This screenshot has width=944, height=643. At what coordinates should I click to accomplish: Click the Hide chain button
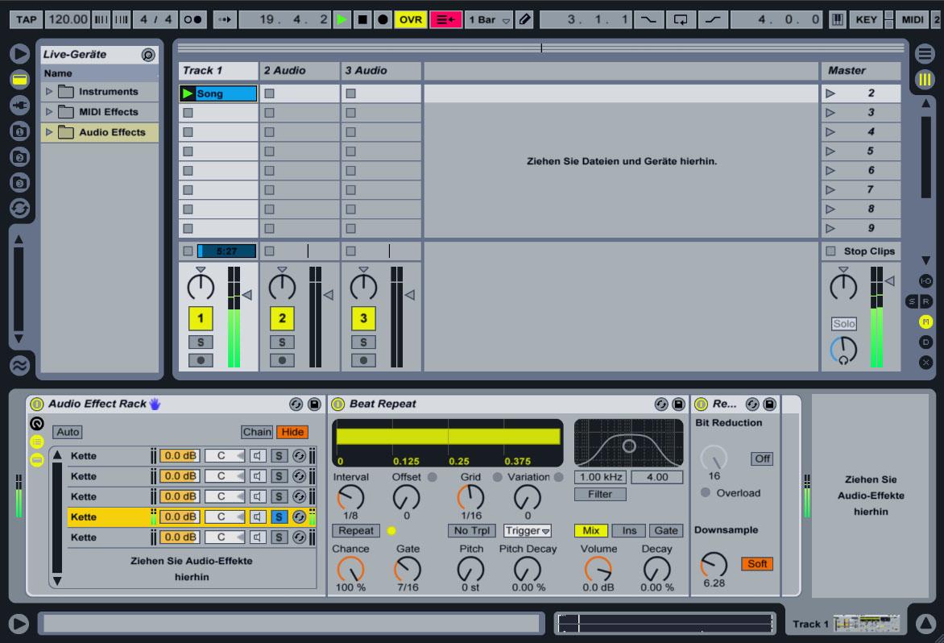[292, 432]
